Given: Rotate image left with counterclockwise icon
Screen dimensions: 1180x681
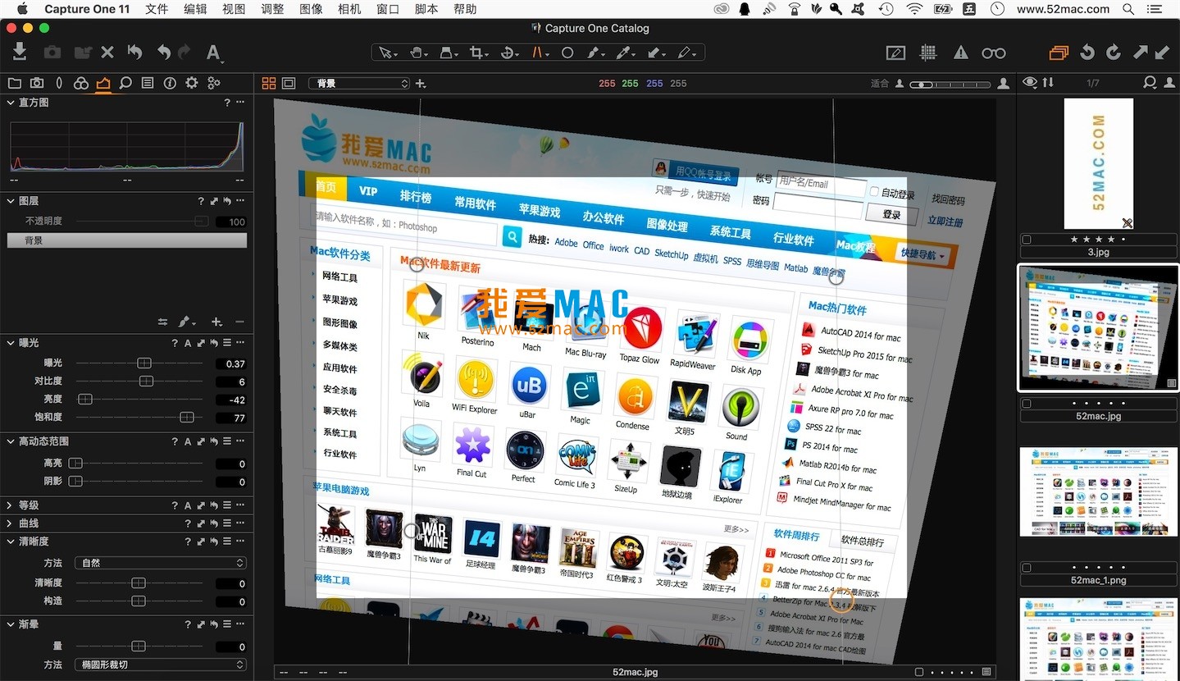Looking at the screenshot, I should 1087,53.
